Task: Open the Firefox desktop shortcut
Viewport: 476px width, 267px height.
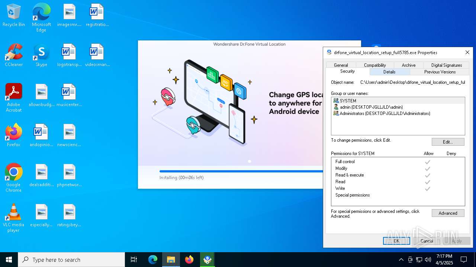Action: click(14, 135)
